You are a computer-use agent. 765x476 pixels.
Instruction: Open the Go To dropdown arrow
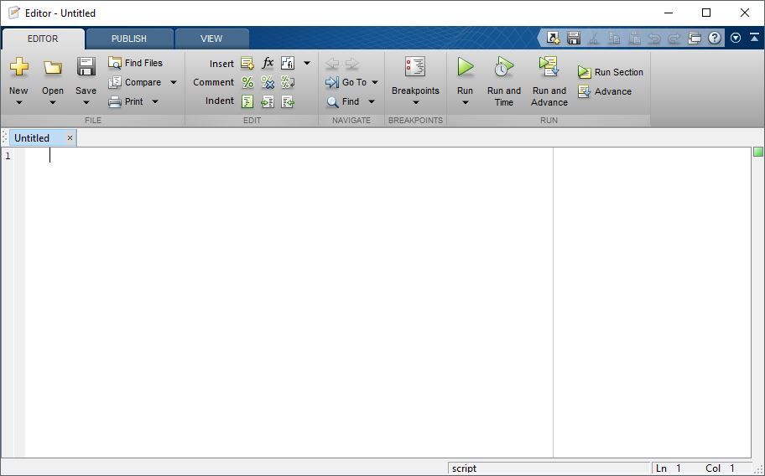pyautogui.click(x=375, y=82)
